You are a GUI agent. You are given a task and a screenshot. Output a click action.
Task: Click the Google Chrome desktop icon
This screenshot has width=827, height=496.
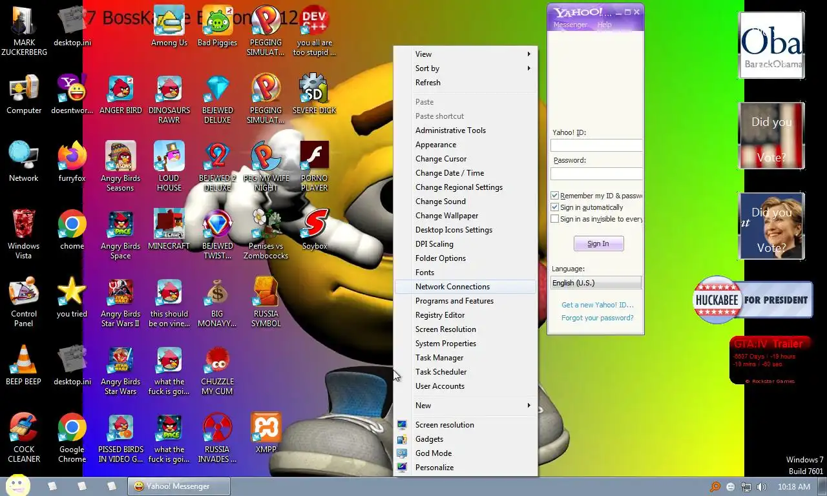(72, 439)
